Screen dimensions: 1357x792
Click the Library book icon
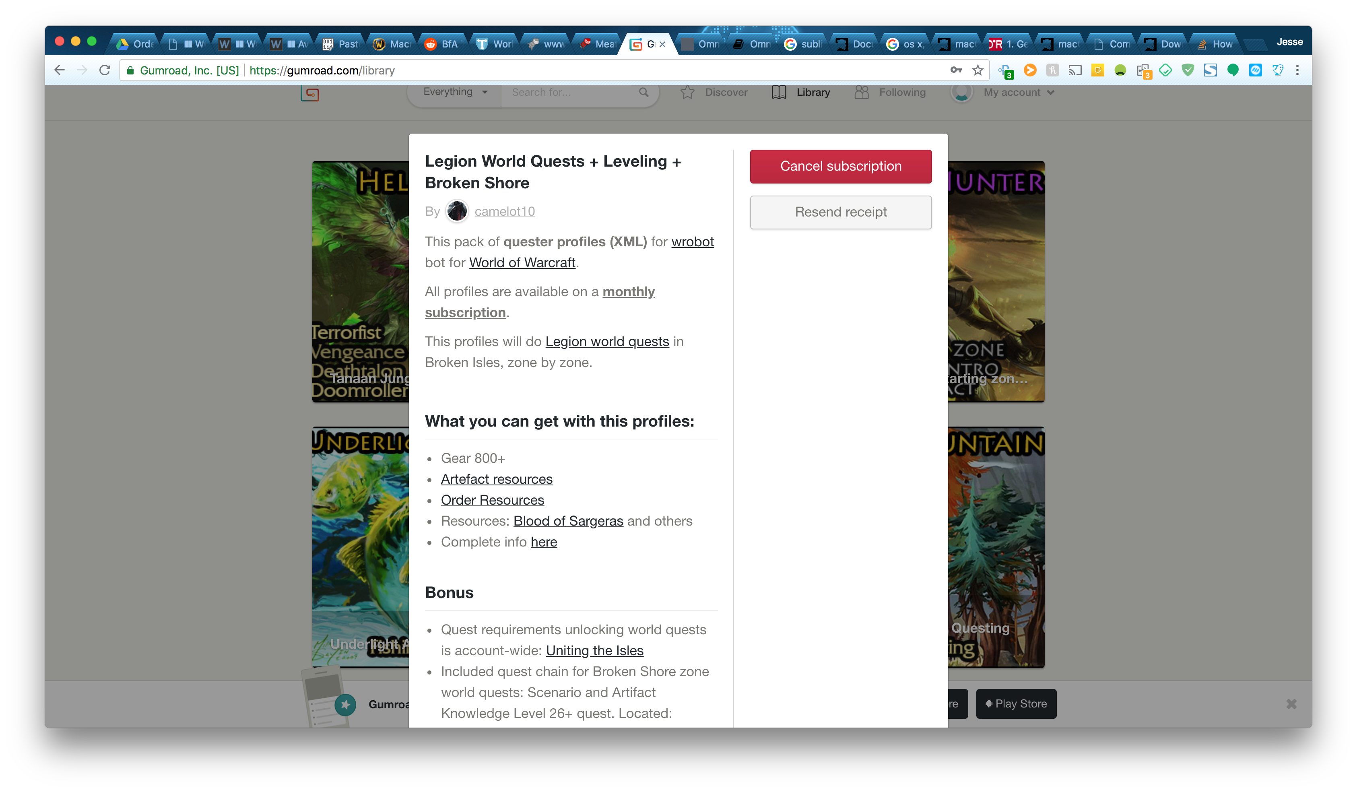779,92
